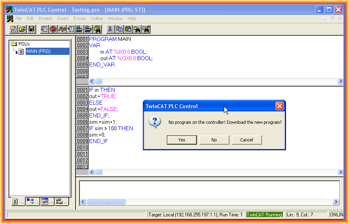Click the Step over footprints icon

tap(62, 29)
